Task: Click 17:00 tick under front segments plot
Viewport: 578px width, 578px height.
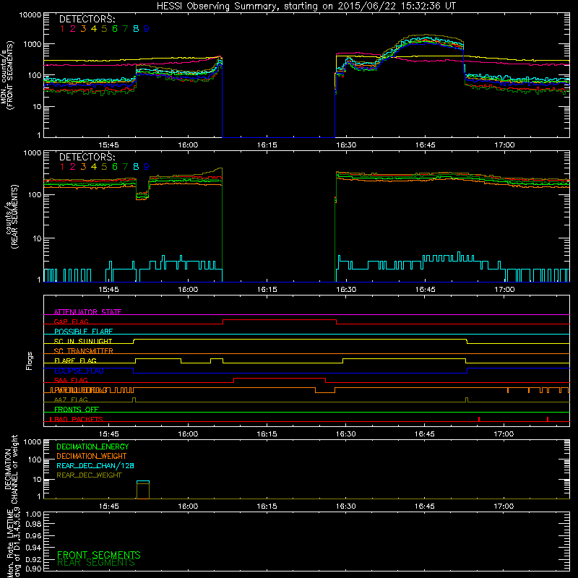Action: point(504,145)
